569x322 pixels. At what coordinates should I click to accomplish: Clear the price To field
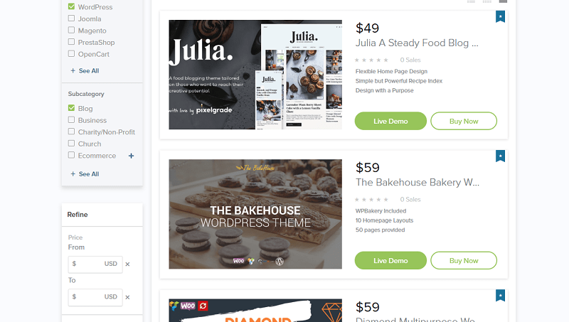click(127, 297)
